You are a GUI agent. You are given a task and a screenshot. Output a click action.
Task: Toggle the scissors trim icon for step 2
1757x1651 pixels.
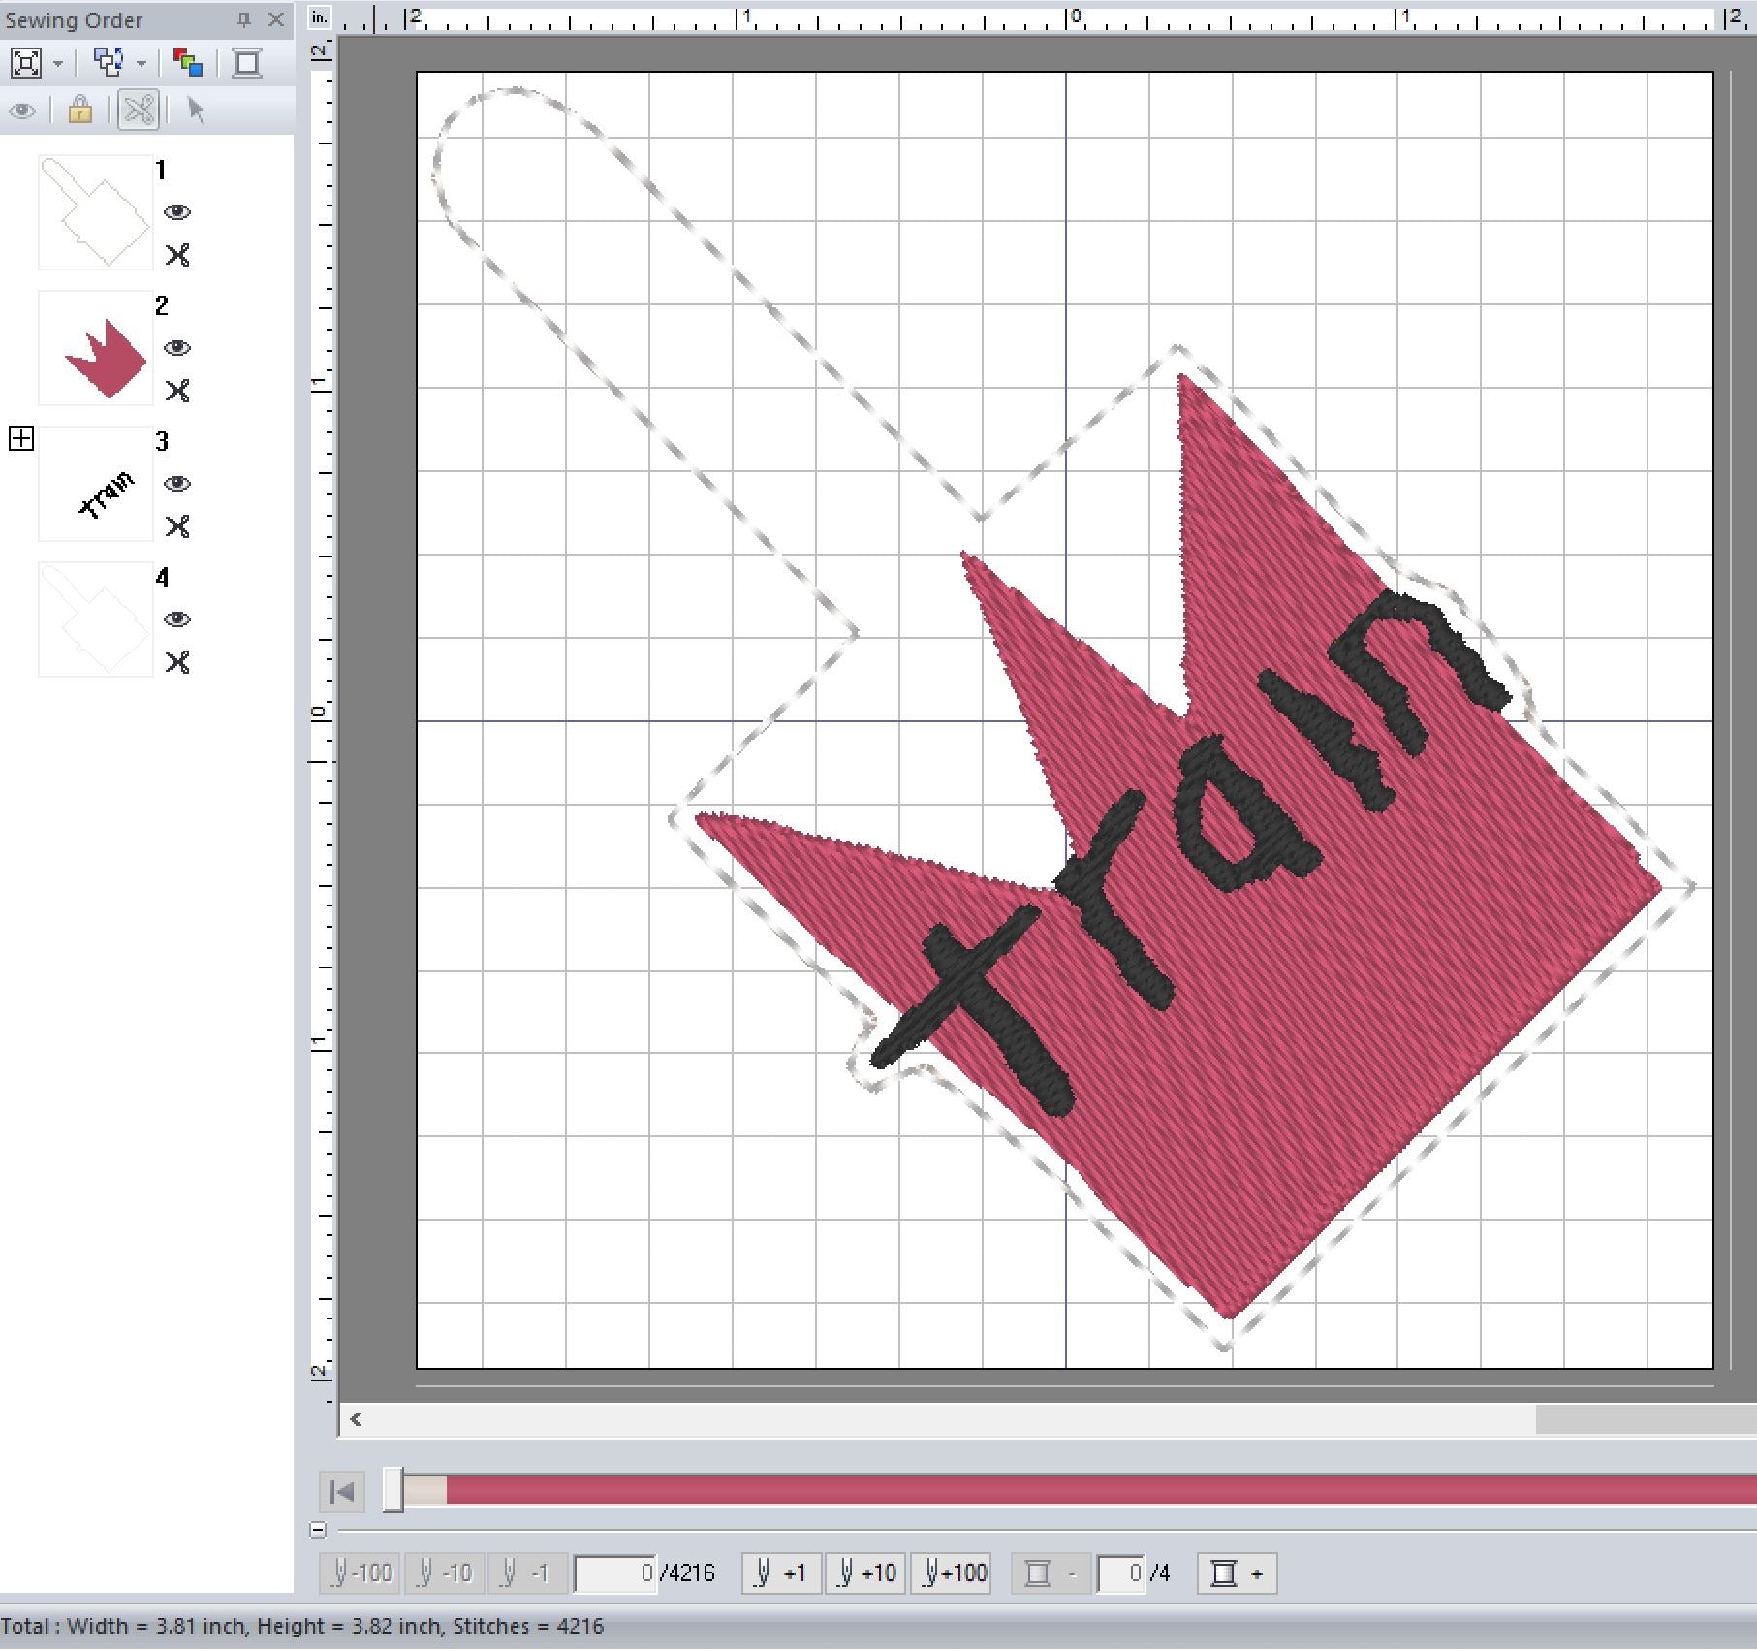pos(177,391)
